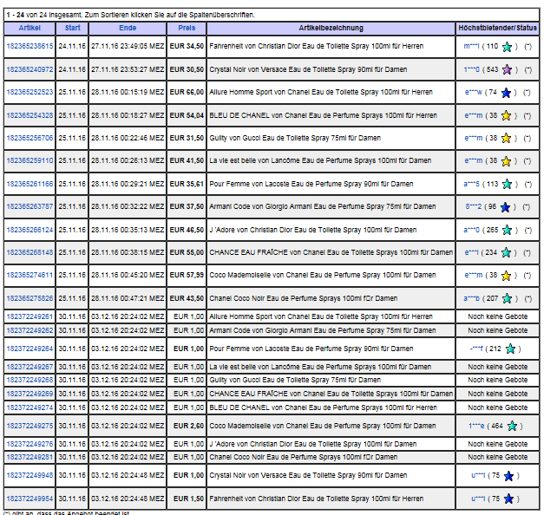Viewport: 544px width, 515px height.
Task: Click turquoise star beside bidder (464)
Action: click(x=512, y=427)
